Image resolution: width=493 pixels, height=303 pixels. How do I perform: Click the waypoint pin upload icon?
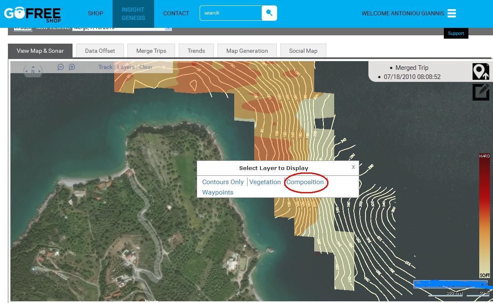(481, 71)
